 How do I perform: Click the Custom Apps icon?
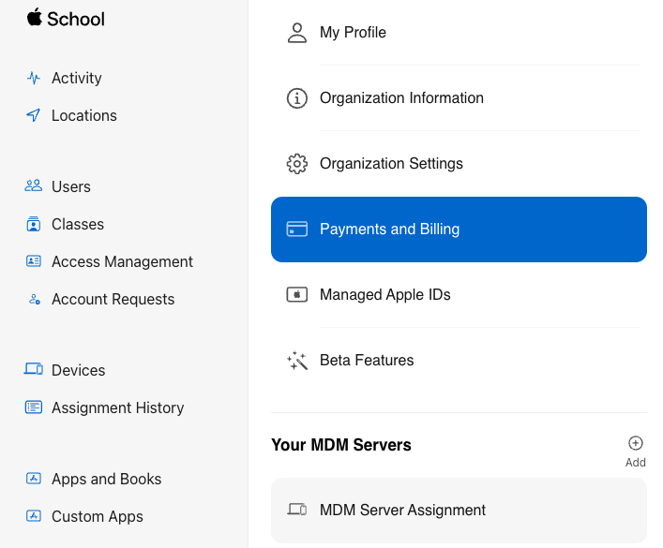coord(34,516)
